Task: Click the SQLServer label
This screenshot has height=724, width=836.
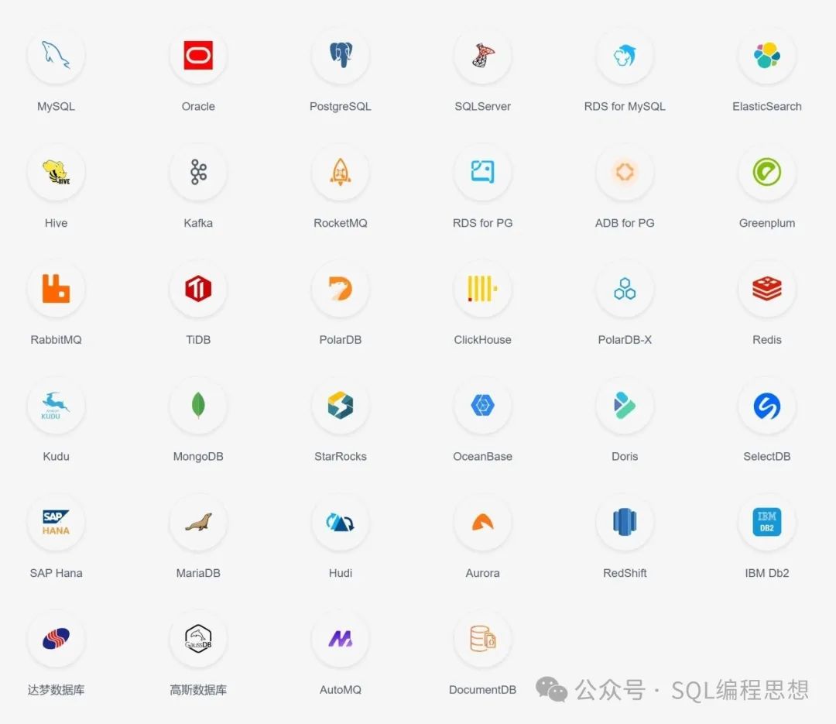Action: point(482,107)
